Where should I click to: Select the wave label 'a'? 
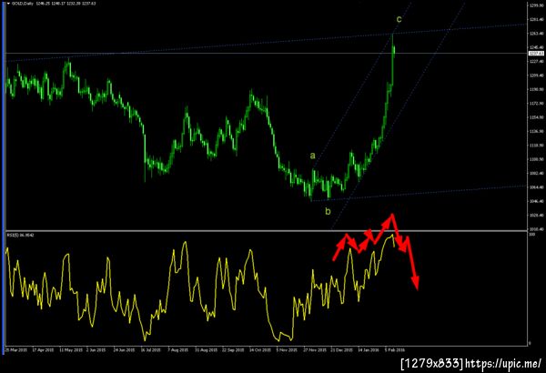click(313, 156)
